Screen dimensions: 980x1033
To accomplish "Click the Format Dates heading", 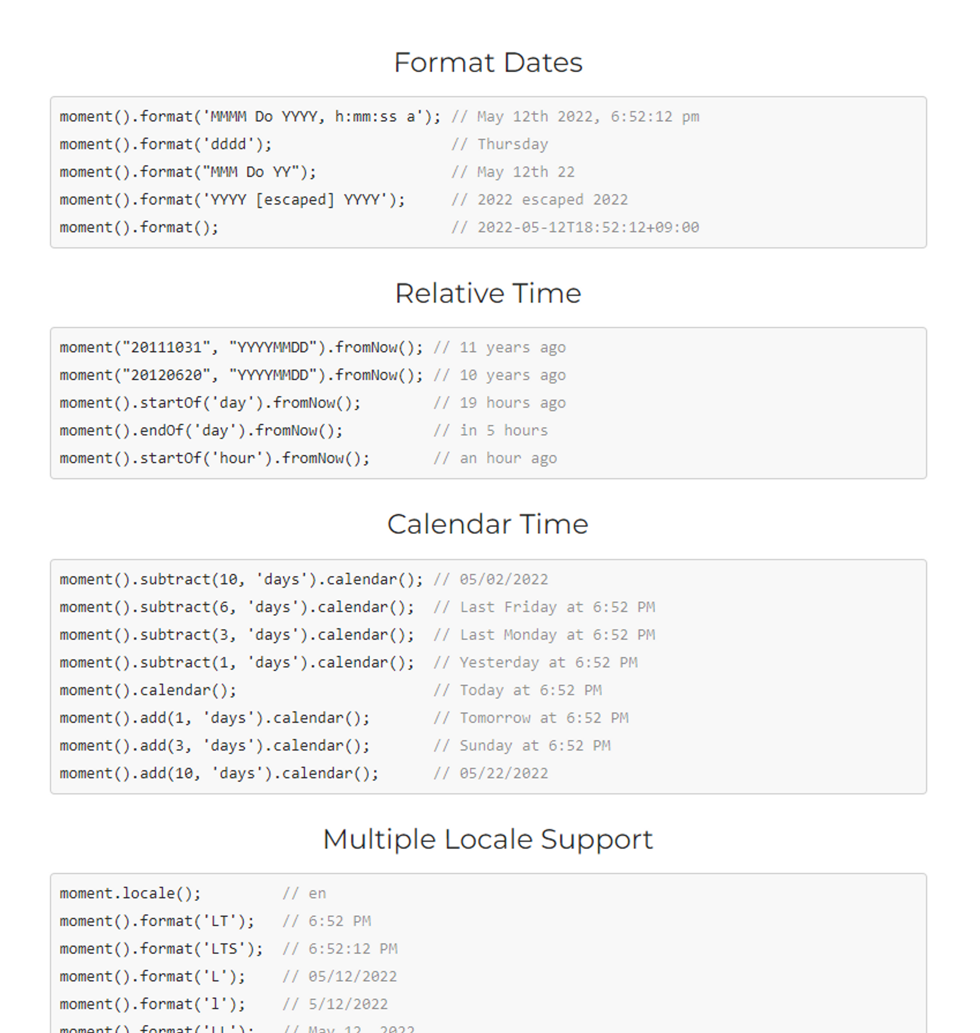I will click(x=488, y=62).
